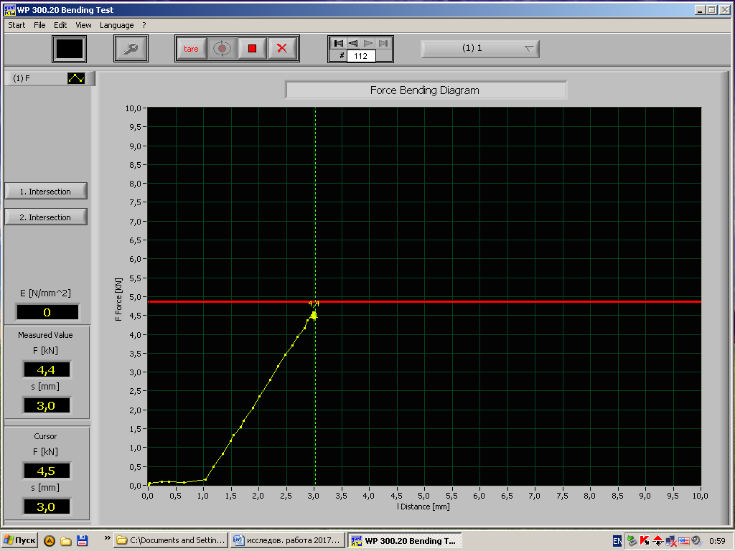
Task: Click the orange circular quick launch icon
Action: coord(50,541)
